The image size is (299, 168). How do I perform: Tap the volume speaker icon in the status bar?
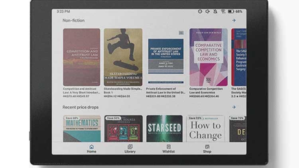tap(208, 12)
